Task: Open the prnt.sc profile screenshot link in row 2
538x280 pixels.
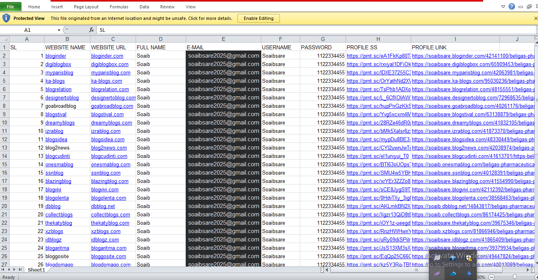Action: [x=379, y=56]
